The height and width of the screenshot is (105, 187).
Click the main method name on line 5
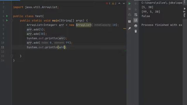56,20
